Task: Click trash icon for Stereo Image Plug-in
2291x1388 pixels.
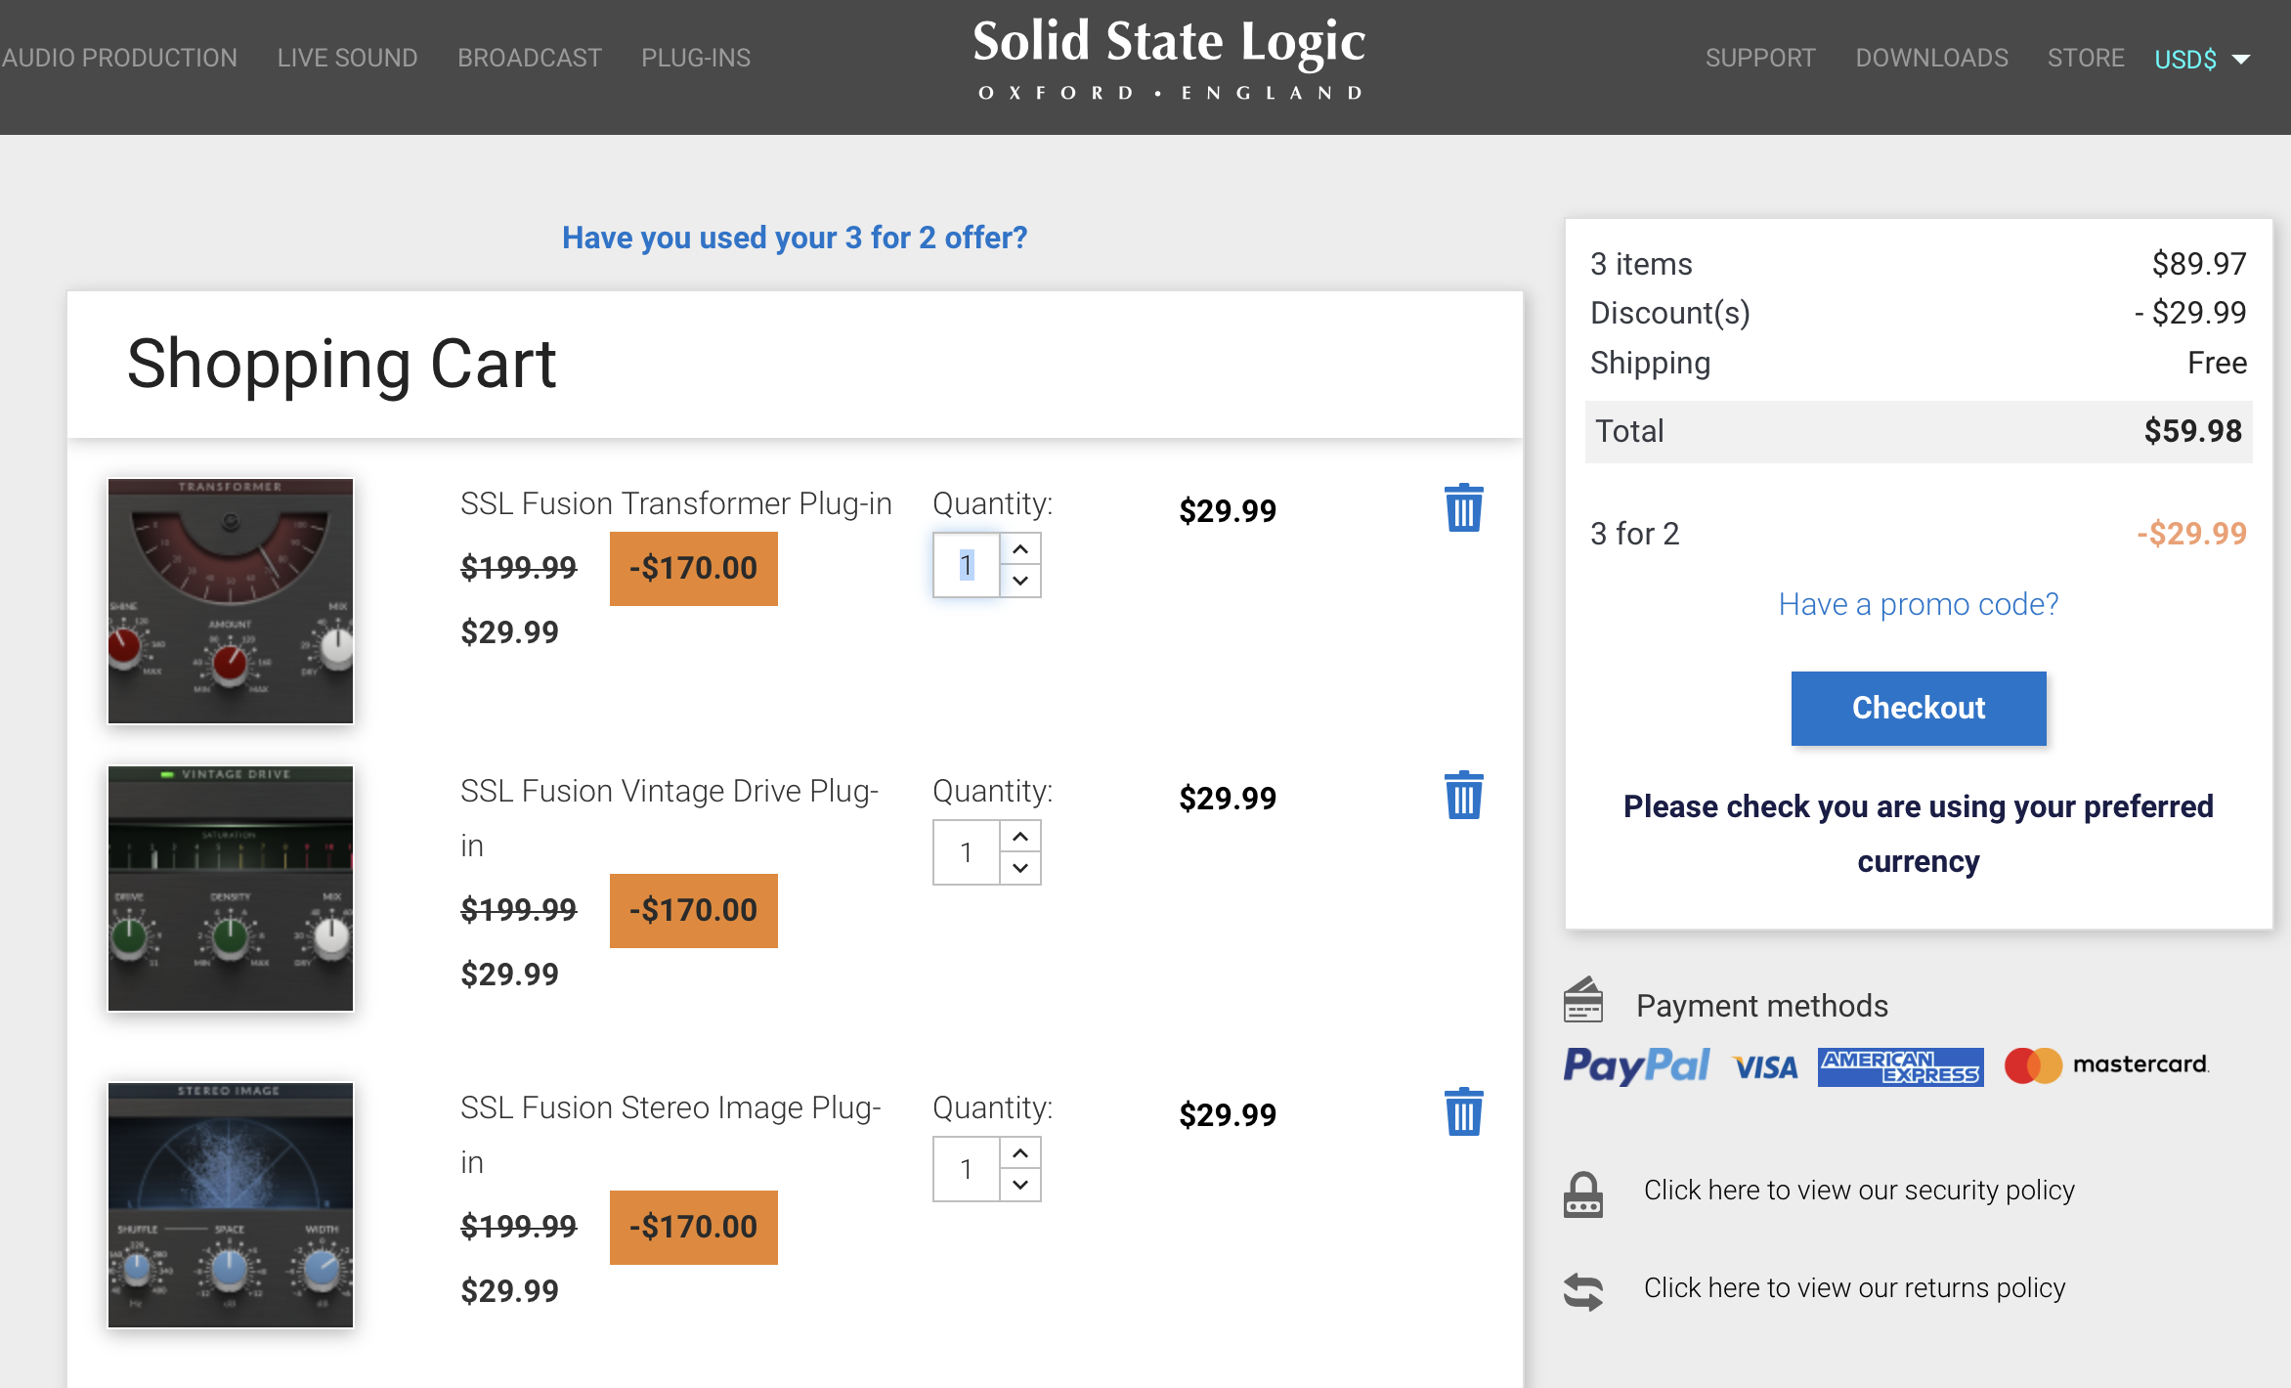Action: coord(1463,1112)
